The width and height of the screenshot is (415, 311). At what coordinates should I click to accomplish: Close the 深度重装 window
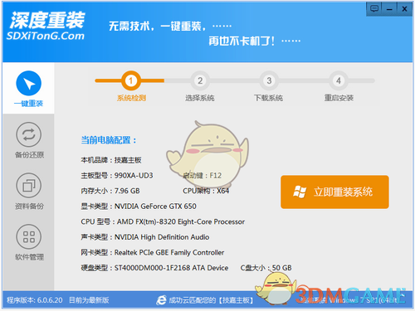point(404,9)
